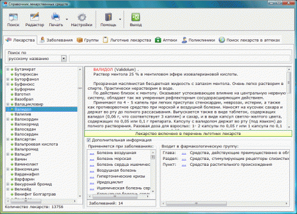Viewport: 297px width, 214px height.
Task: Select Вальпроевая кислота in the list
Action: coord(36,144)
